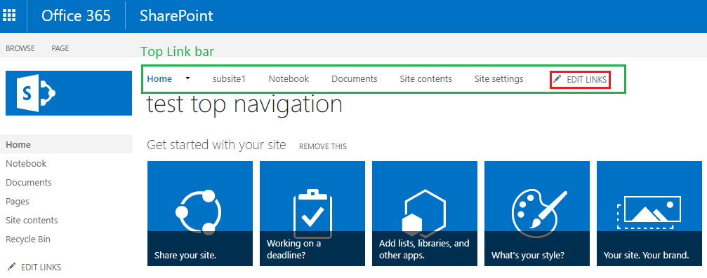Screen dimensions: 707x278
Task: Open Pages in the left navigation
Action: pos(18,202)
